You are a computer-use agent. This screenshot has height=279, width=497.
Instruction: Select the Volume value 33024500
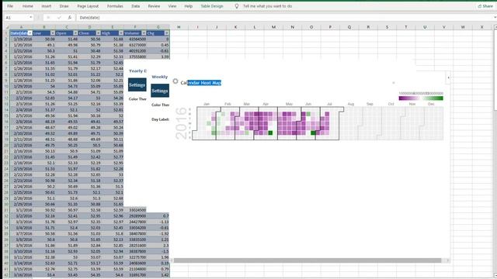(x=135, y=210)
